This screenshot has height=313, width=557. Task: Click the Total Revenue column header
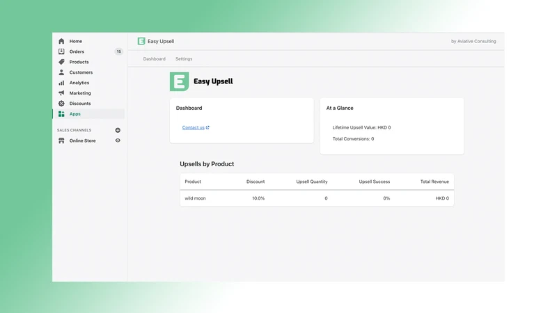(434, 182)
